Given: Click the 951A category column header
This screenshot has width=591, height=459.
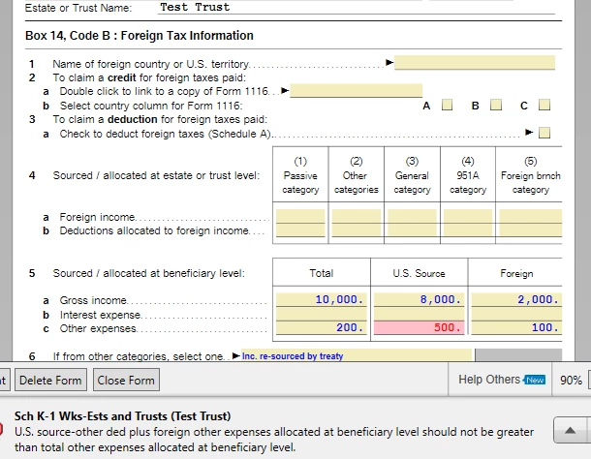Looking at the screenshot, I should point(468,175).
